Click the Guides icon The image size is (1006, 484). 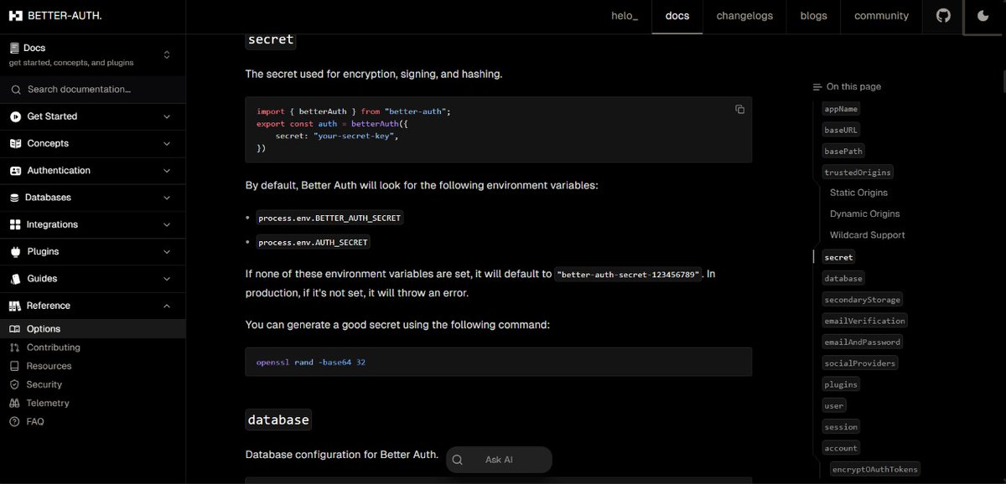(x=16, y=279)
